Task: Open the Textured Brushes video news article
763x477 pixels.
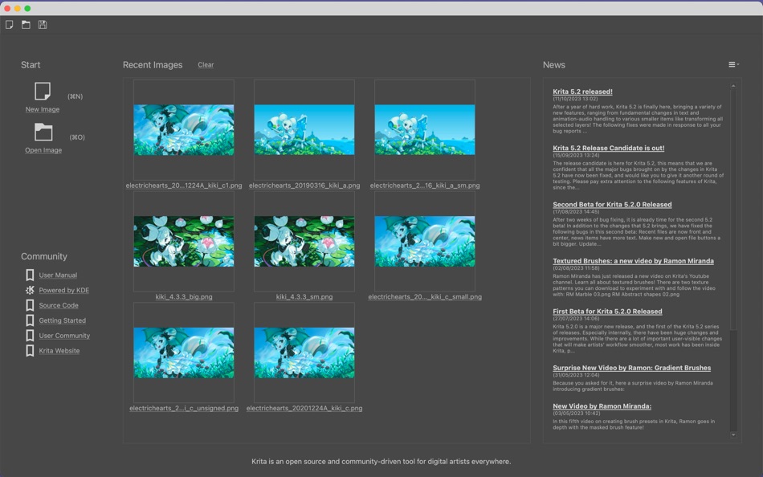Action: (633, 261)
